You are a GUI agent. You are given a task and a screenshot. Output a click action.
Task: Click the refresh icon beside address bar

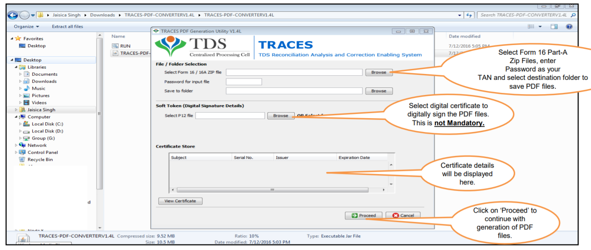tap(469, 15)
